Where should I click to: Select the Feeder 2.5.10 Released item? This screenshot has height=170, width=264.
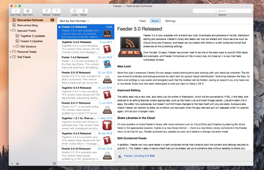pos(86,154)
